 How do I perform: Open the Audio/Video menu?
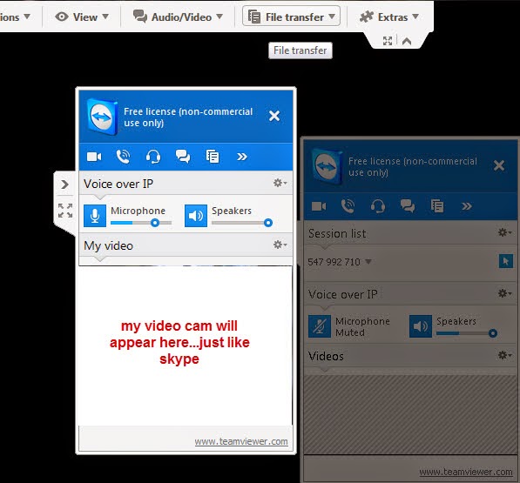click(x=178, y=17)
